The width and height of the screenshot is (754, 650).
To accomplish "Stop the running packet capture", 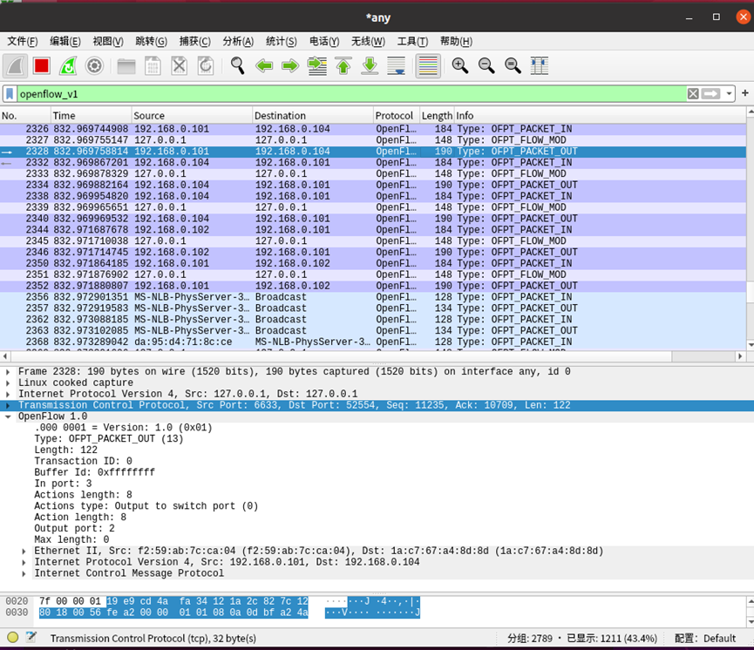I will point(41,65).
